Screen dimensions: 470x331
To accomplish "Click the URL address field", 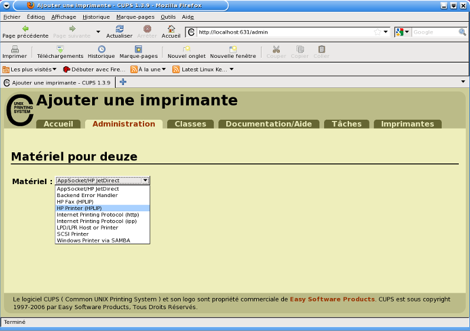I will coord(285,32).
